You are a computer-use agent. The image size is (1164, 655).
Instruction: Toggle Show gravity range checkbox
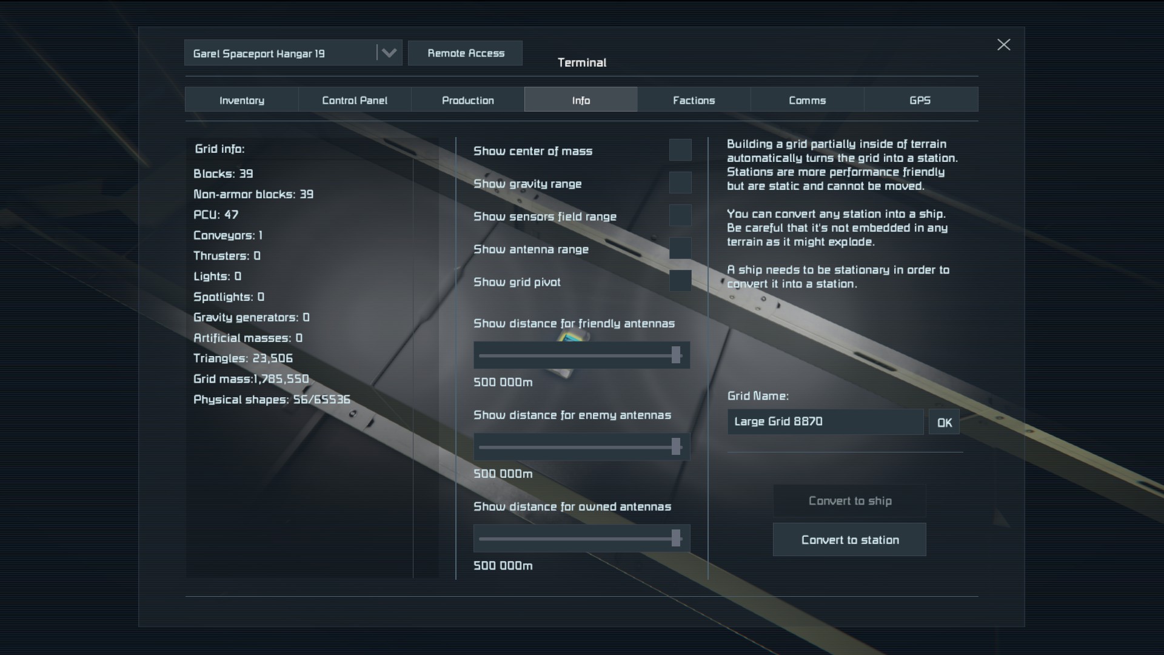[680, 183]
